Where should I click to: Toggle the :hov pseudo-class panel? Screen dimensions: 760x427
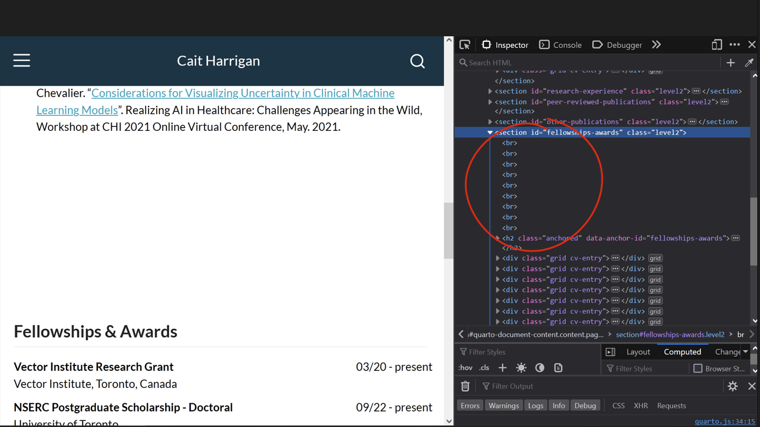point(465,368)
